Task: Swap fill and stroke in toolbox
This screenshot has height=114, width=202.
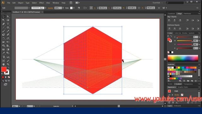Action: point(9,67)
